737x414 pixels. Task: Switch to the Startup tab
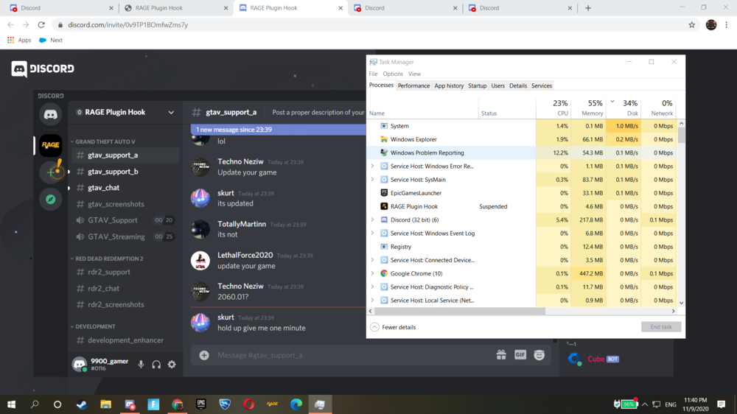click(477, 85)
